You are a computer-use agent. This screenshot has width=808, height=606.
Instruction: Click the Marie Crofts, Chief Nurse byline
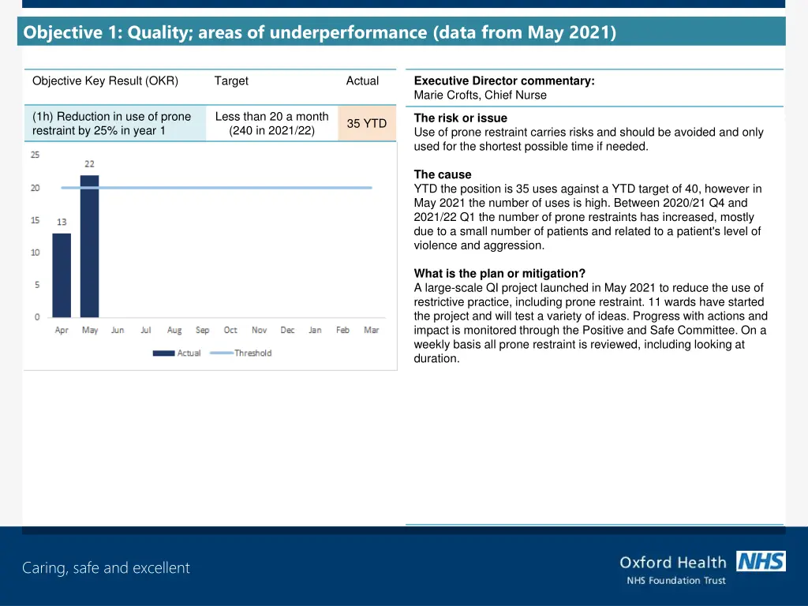(x=481, y=95)
